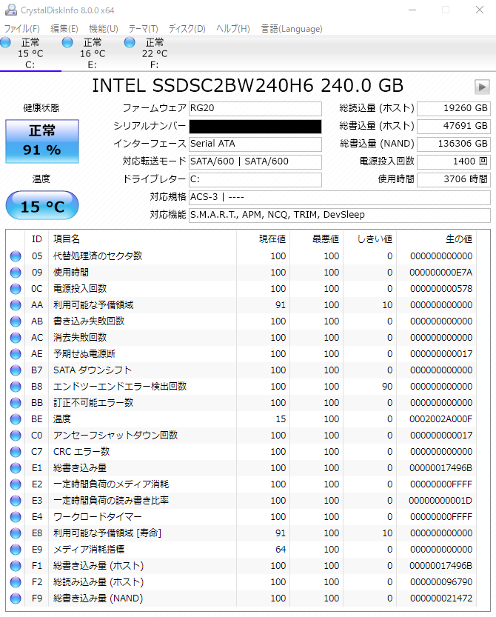The height and width of the screenshot is (617, 496).
Task: Click the 15 °C temperature button
Action: pyautogui.click(x=42, y=205)
